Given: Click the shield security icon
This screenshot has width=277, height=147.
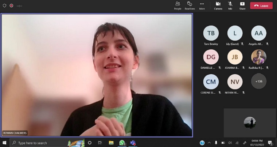Looking at the screenshot, I should (x=4, y=5).
